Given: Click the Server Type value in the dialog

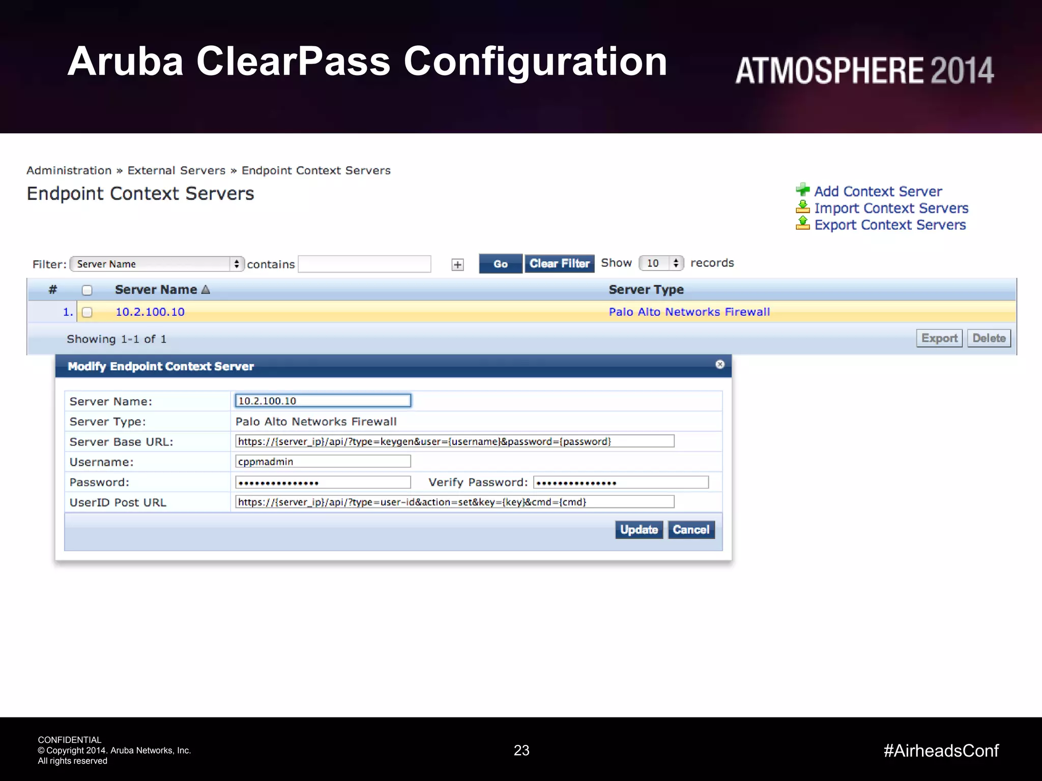Looking at the screenshot, I should 316,422.
